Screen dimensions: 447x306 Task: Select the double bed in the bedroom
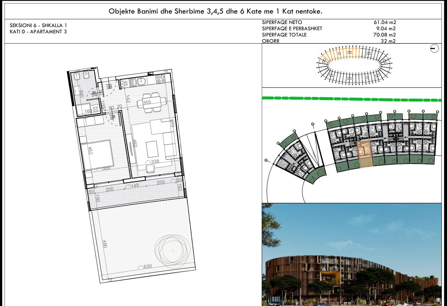97,154
